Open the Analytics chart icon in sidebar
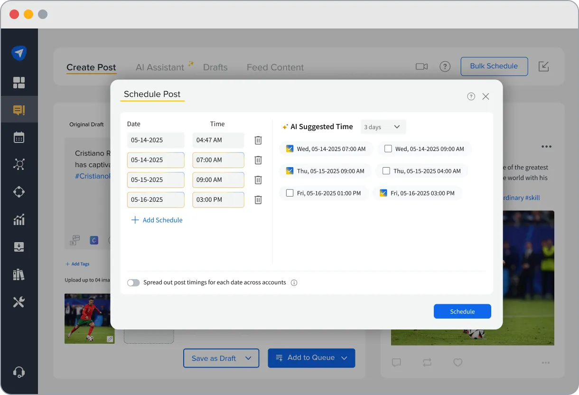The image size is (579, 395). coord(19,219)
